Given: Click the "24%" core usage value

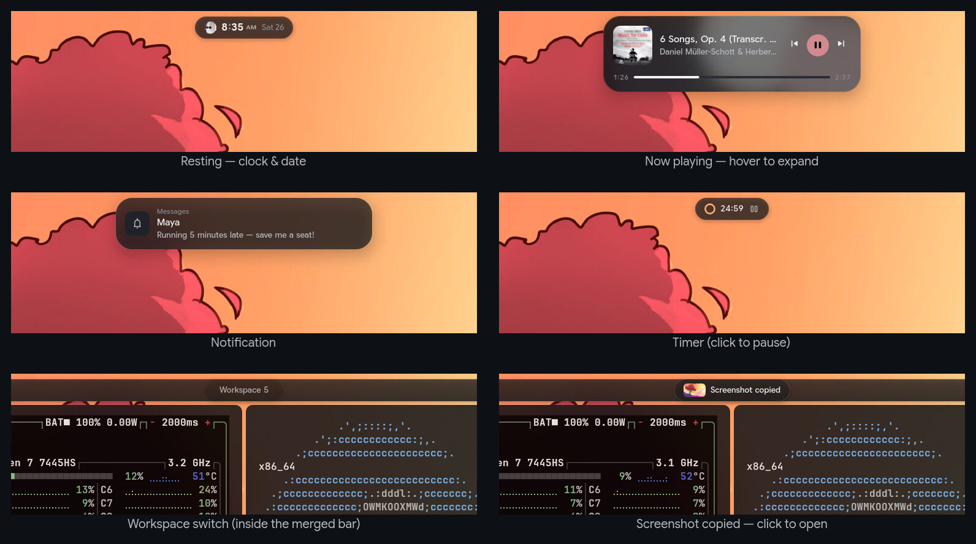Looking at the screenshot, I should pyautogui.click(x=208, y=490).
